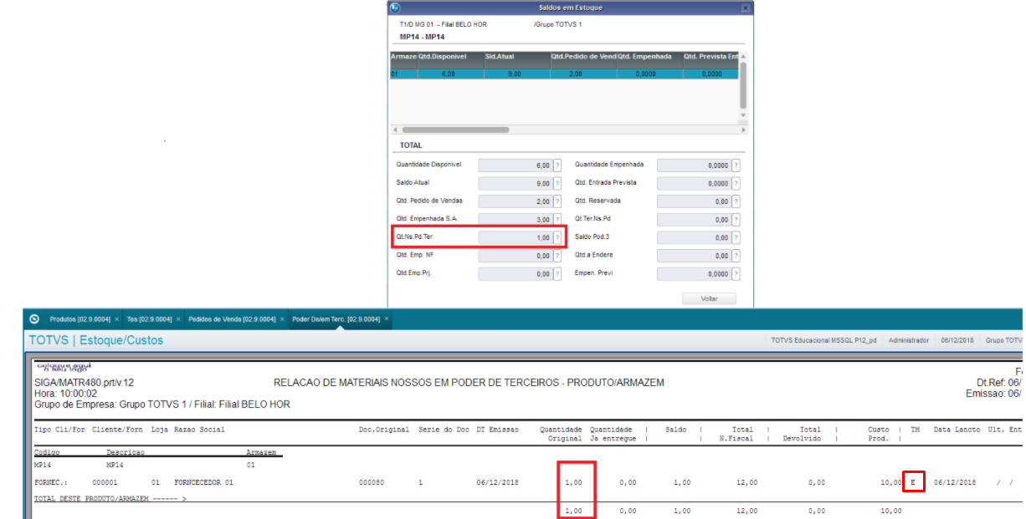The width and height of the screenshot is (1026, 519).
Task: Click the SIGA/MATR480.prt/v.12 report header
Action: [83, 382]
